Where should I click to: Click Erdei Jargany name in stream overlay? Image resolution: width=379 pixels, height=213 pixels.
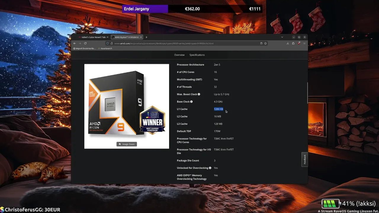(136, 9)
